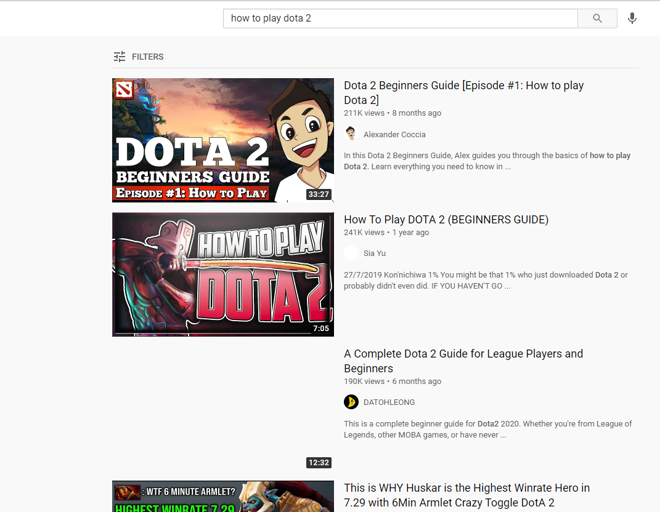Open How To Play DOTA 2 video thumbnail
660x512 pixels.
click(x=223, y=274)
